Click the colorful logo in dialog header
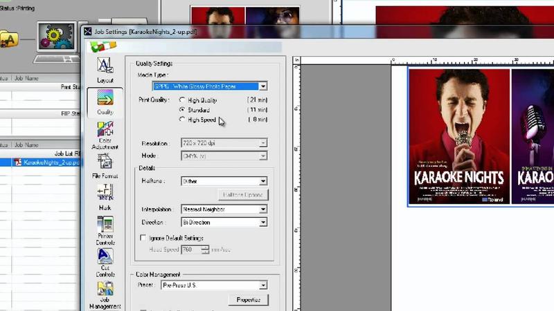The height and width of the screenshot is (311, 554). coord(102,46)
